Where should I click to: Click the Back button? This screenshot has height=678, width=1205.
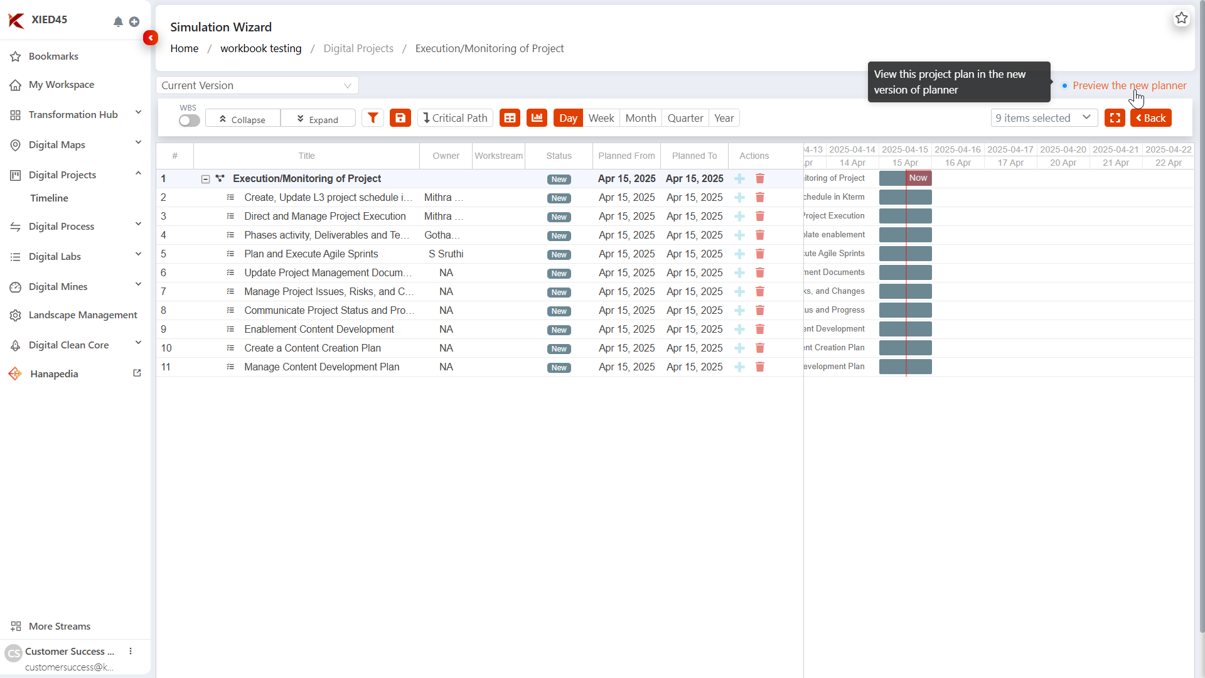pos(1150,118)
